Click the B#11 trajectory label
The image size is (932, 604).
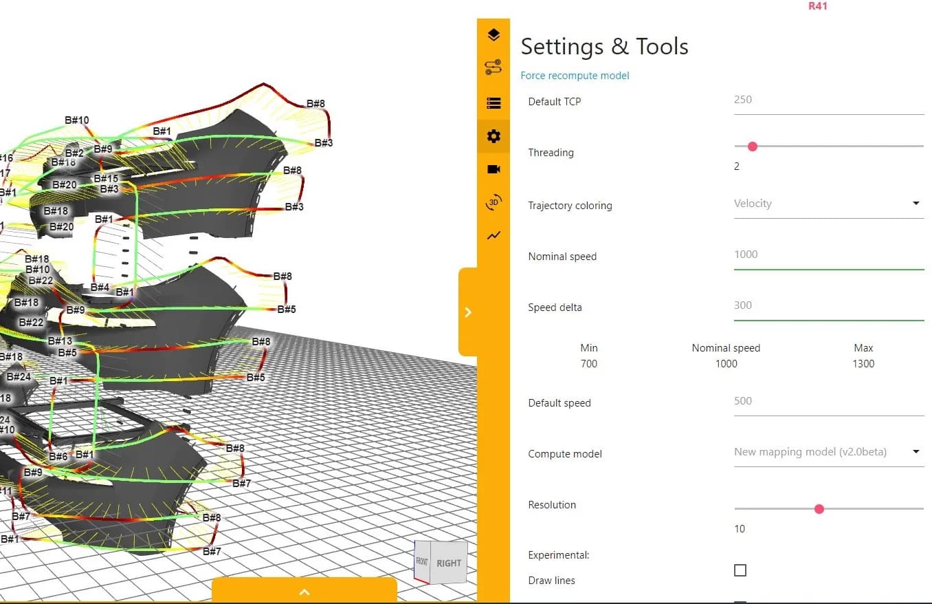(x=5, y=491)
